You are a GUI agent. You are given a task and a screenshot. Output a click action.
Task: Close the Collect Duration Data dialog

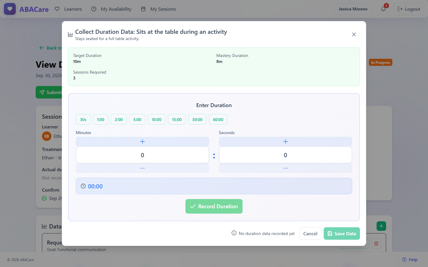click(x=354, y=34)
